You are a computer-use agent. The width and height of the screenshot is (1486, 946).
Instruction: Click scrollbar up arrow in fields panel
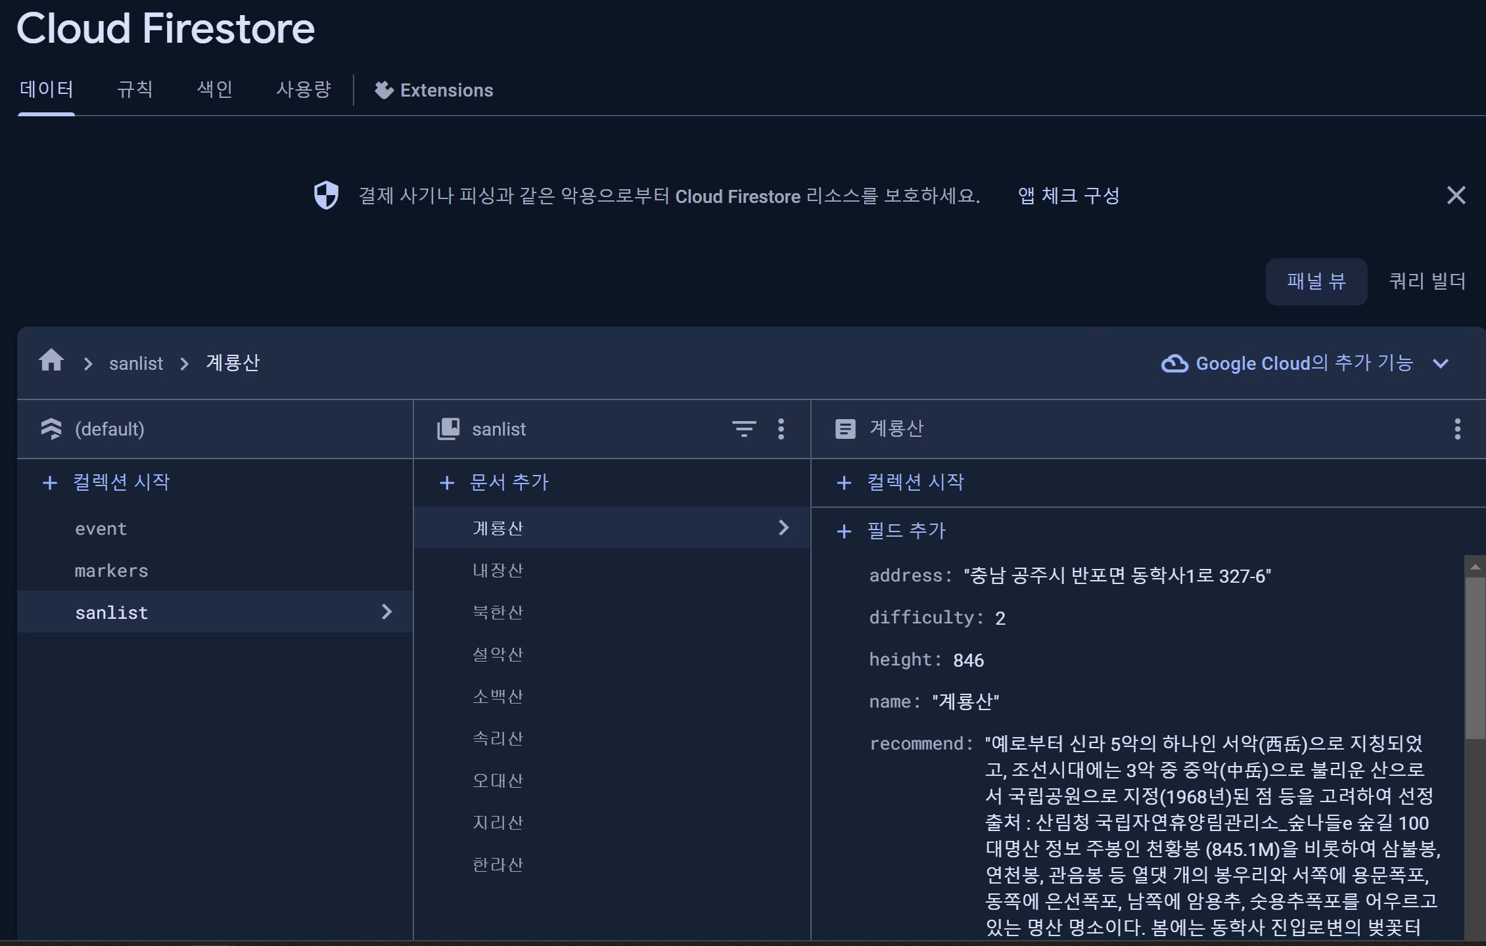(1475, 566)
